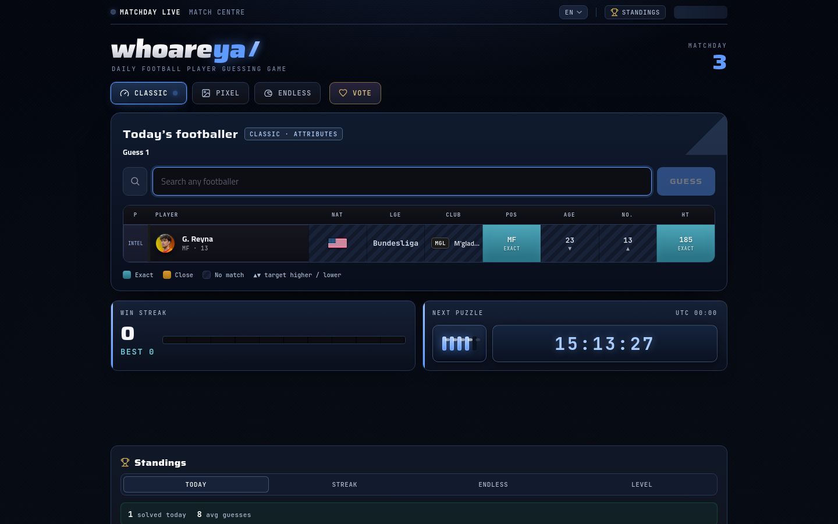Click G. Reyna's avatar photo
Viewport: 838px width, 524px height.
coord(165,243)
